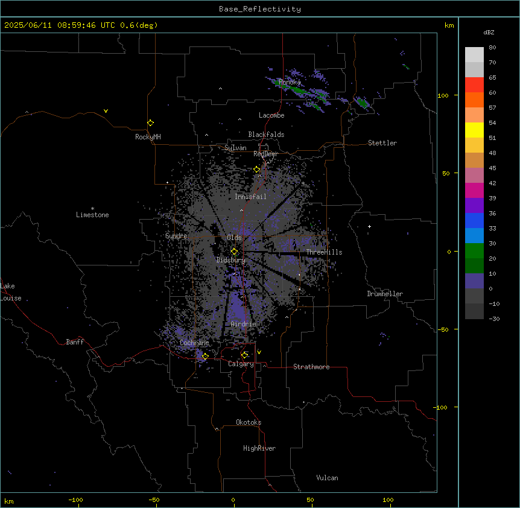Screen dimensions: 520x508
Task: Click the legend value 45
Action: (492, 168)
